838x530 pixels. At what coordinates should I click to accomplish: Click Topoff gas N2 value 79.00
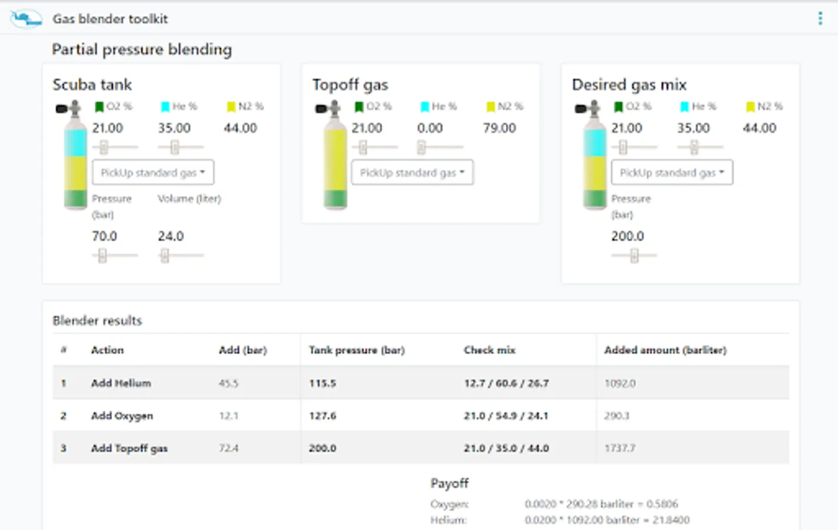click(x=500, y=128)
